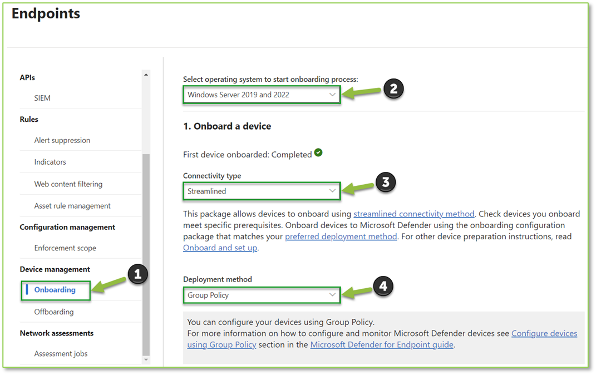Select Onboarding in the sidebar
The width and height of the screenshot is (596, 375).
[x=55, y=290]
